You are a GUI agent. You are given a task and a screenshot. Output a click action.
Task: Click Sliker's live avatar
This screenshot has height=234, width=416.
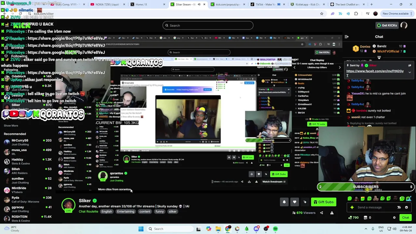point(68,205)
